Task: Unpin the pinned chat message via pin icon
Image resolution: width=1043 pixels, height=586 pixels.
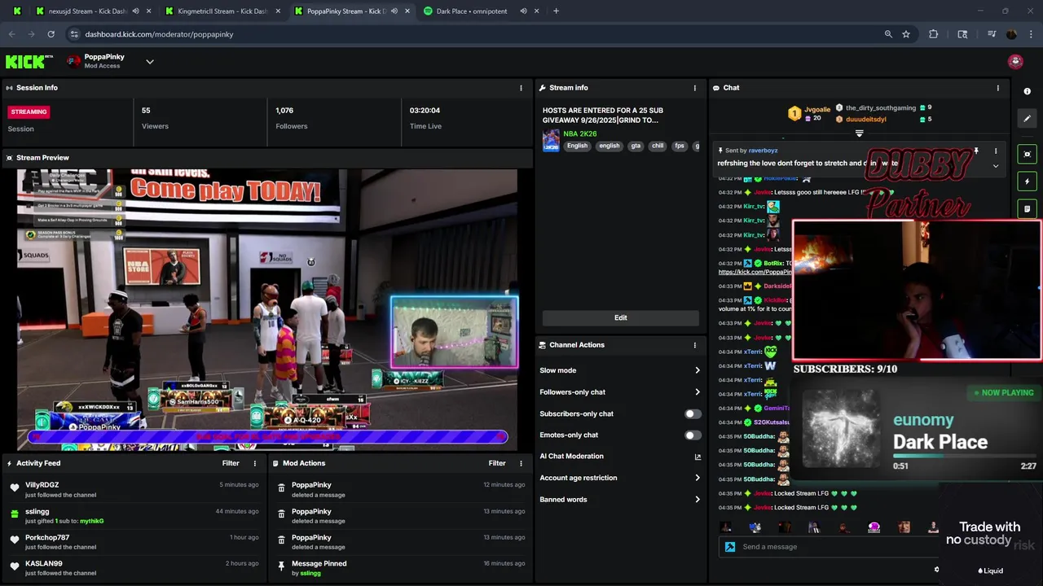Action: click(976, 151)
